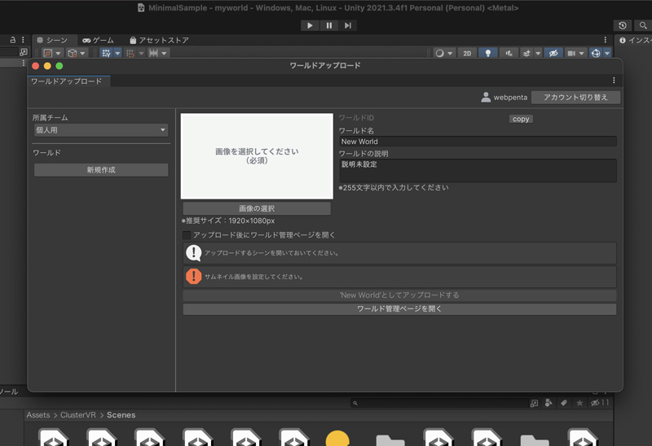Screen dimensions: 652x446
Task: Click the ワールド名 field containing New World
Action: 477,142
